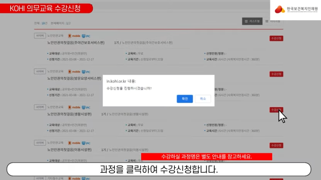Click the total count text 전체 : 18건
Viewport: 321px width, 180px height.
click(41, 23)
